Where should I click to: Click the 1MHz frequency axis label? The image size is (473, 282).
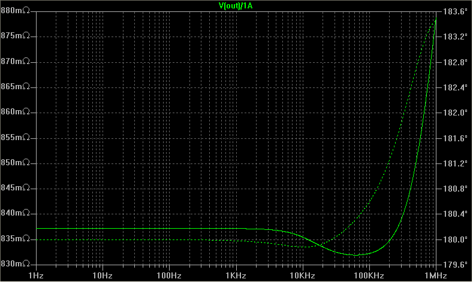click(x=436, y=275)
